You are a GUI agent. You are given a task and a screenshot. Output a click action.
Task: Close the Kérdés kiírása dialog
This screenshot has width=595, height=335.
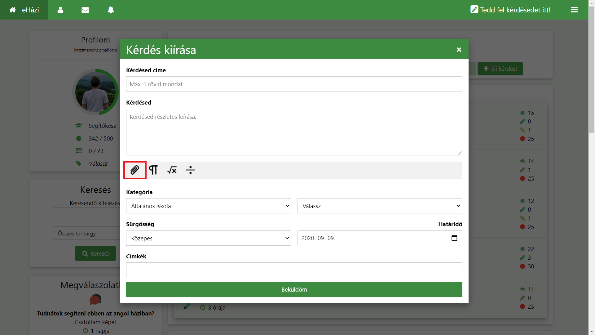(459, 50)
